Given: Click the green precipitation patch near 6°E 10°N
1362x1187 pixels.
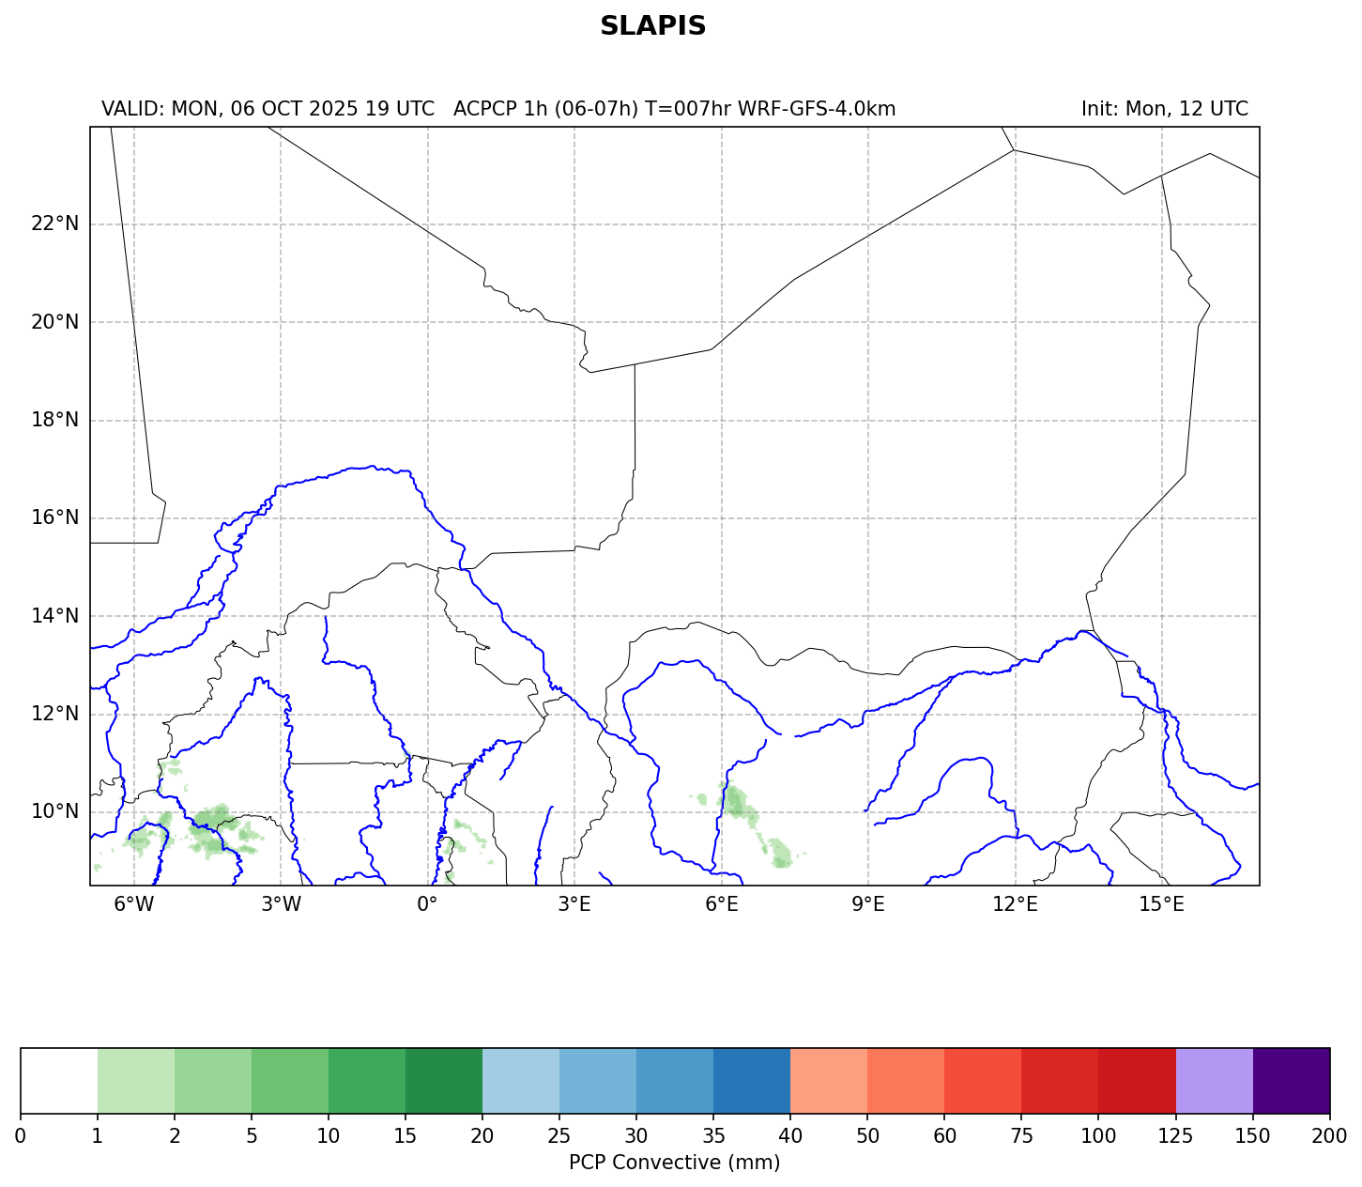Looking at the screenshot, I should (x=735, y=802).
